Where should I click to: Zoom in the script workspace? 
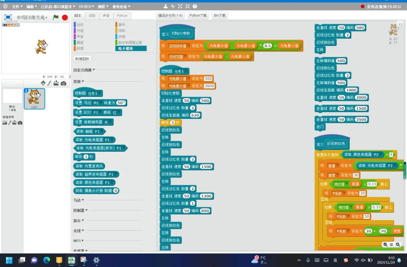tap(398, 244)
